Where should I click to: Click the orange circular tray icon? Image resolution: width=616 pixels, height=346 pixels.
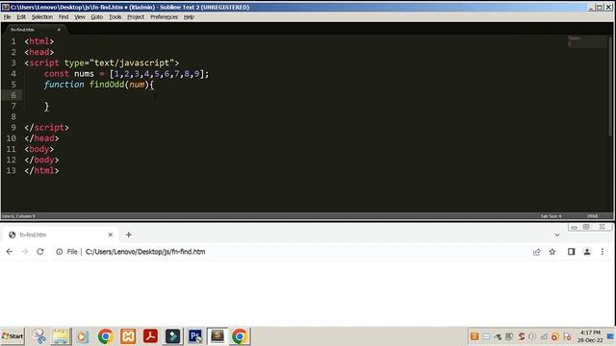click(554, 337)
